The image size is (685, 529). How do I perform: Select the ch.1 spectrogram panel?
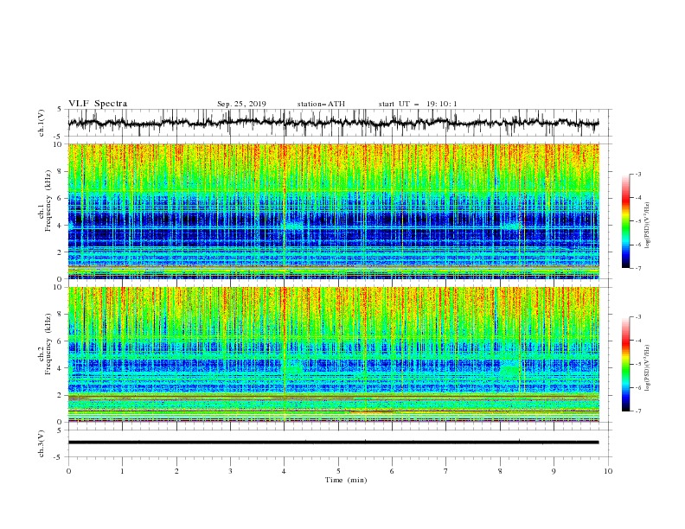click(x=333, y=211)
